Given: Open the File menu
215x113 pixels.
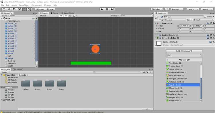Looking at the screenshot, I should (3, 5).
